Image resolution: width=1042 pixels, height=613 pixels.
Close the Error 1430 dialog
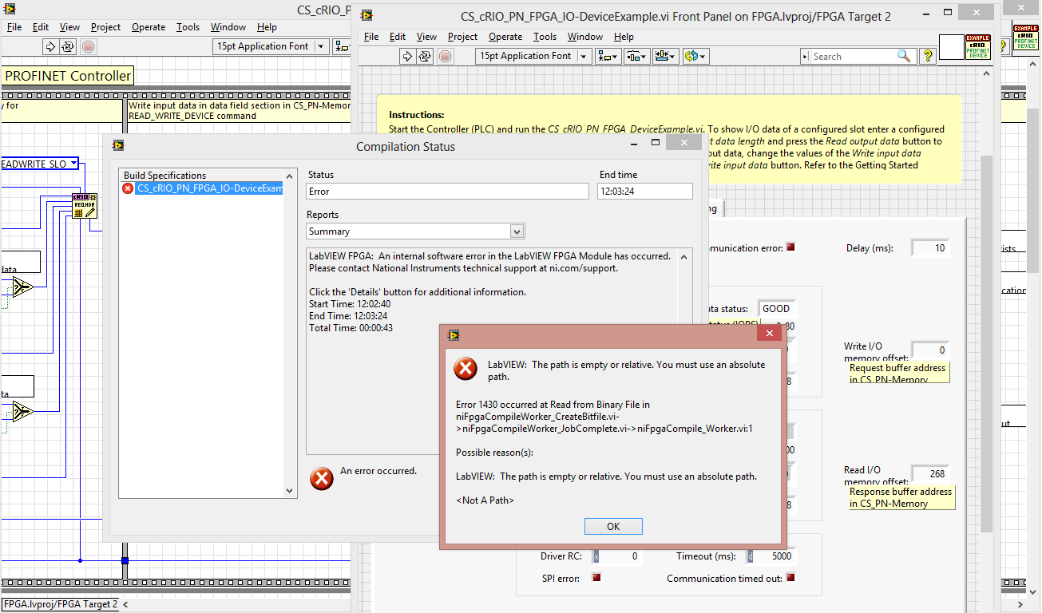769,333
